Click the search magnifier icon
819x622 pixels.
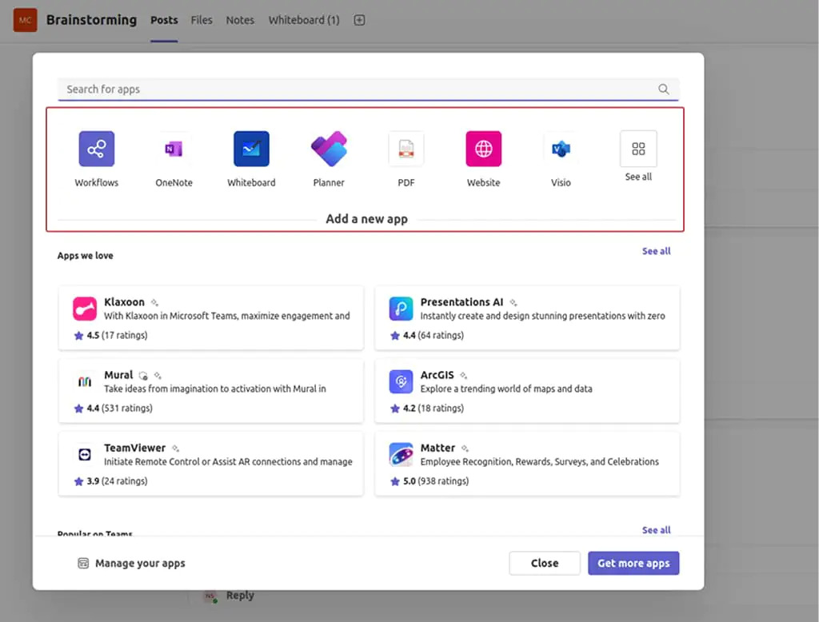(663, 89)
